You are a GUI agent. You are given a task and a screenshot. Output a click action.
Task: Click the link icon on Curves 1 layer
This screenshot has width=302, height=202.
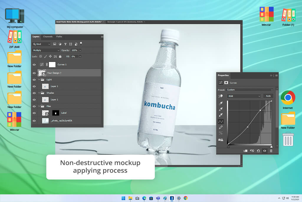(47, 64)
